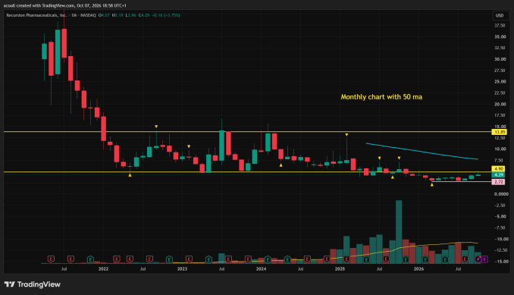Click the green earnings marker just after the 2024 label
The width and height of the screenshot is (514, 295).
268,259
